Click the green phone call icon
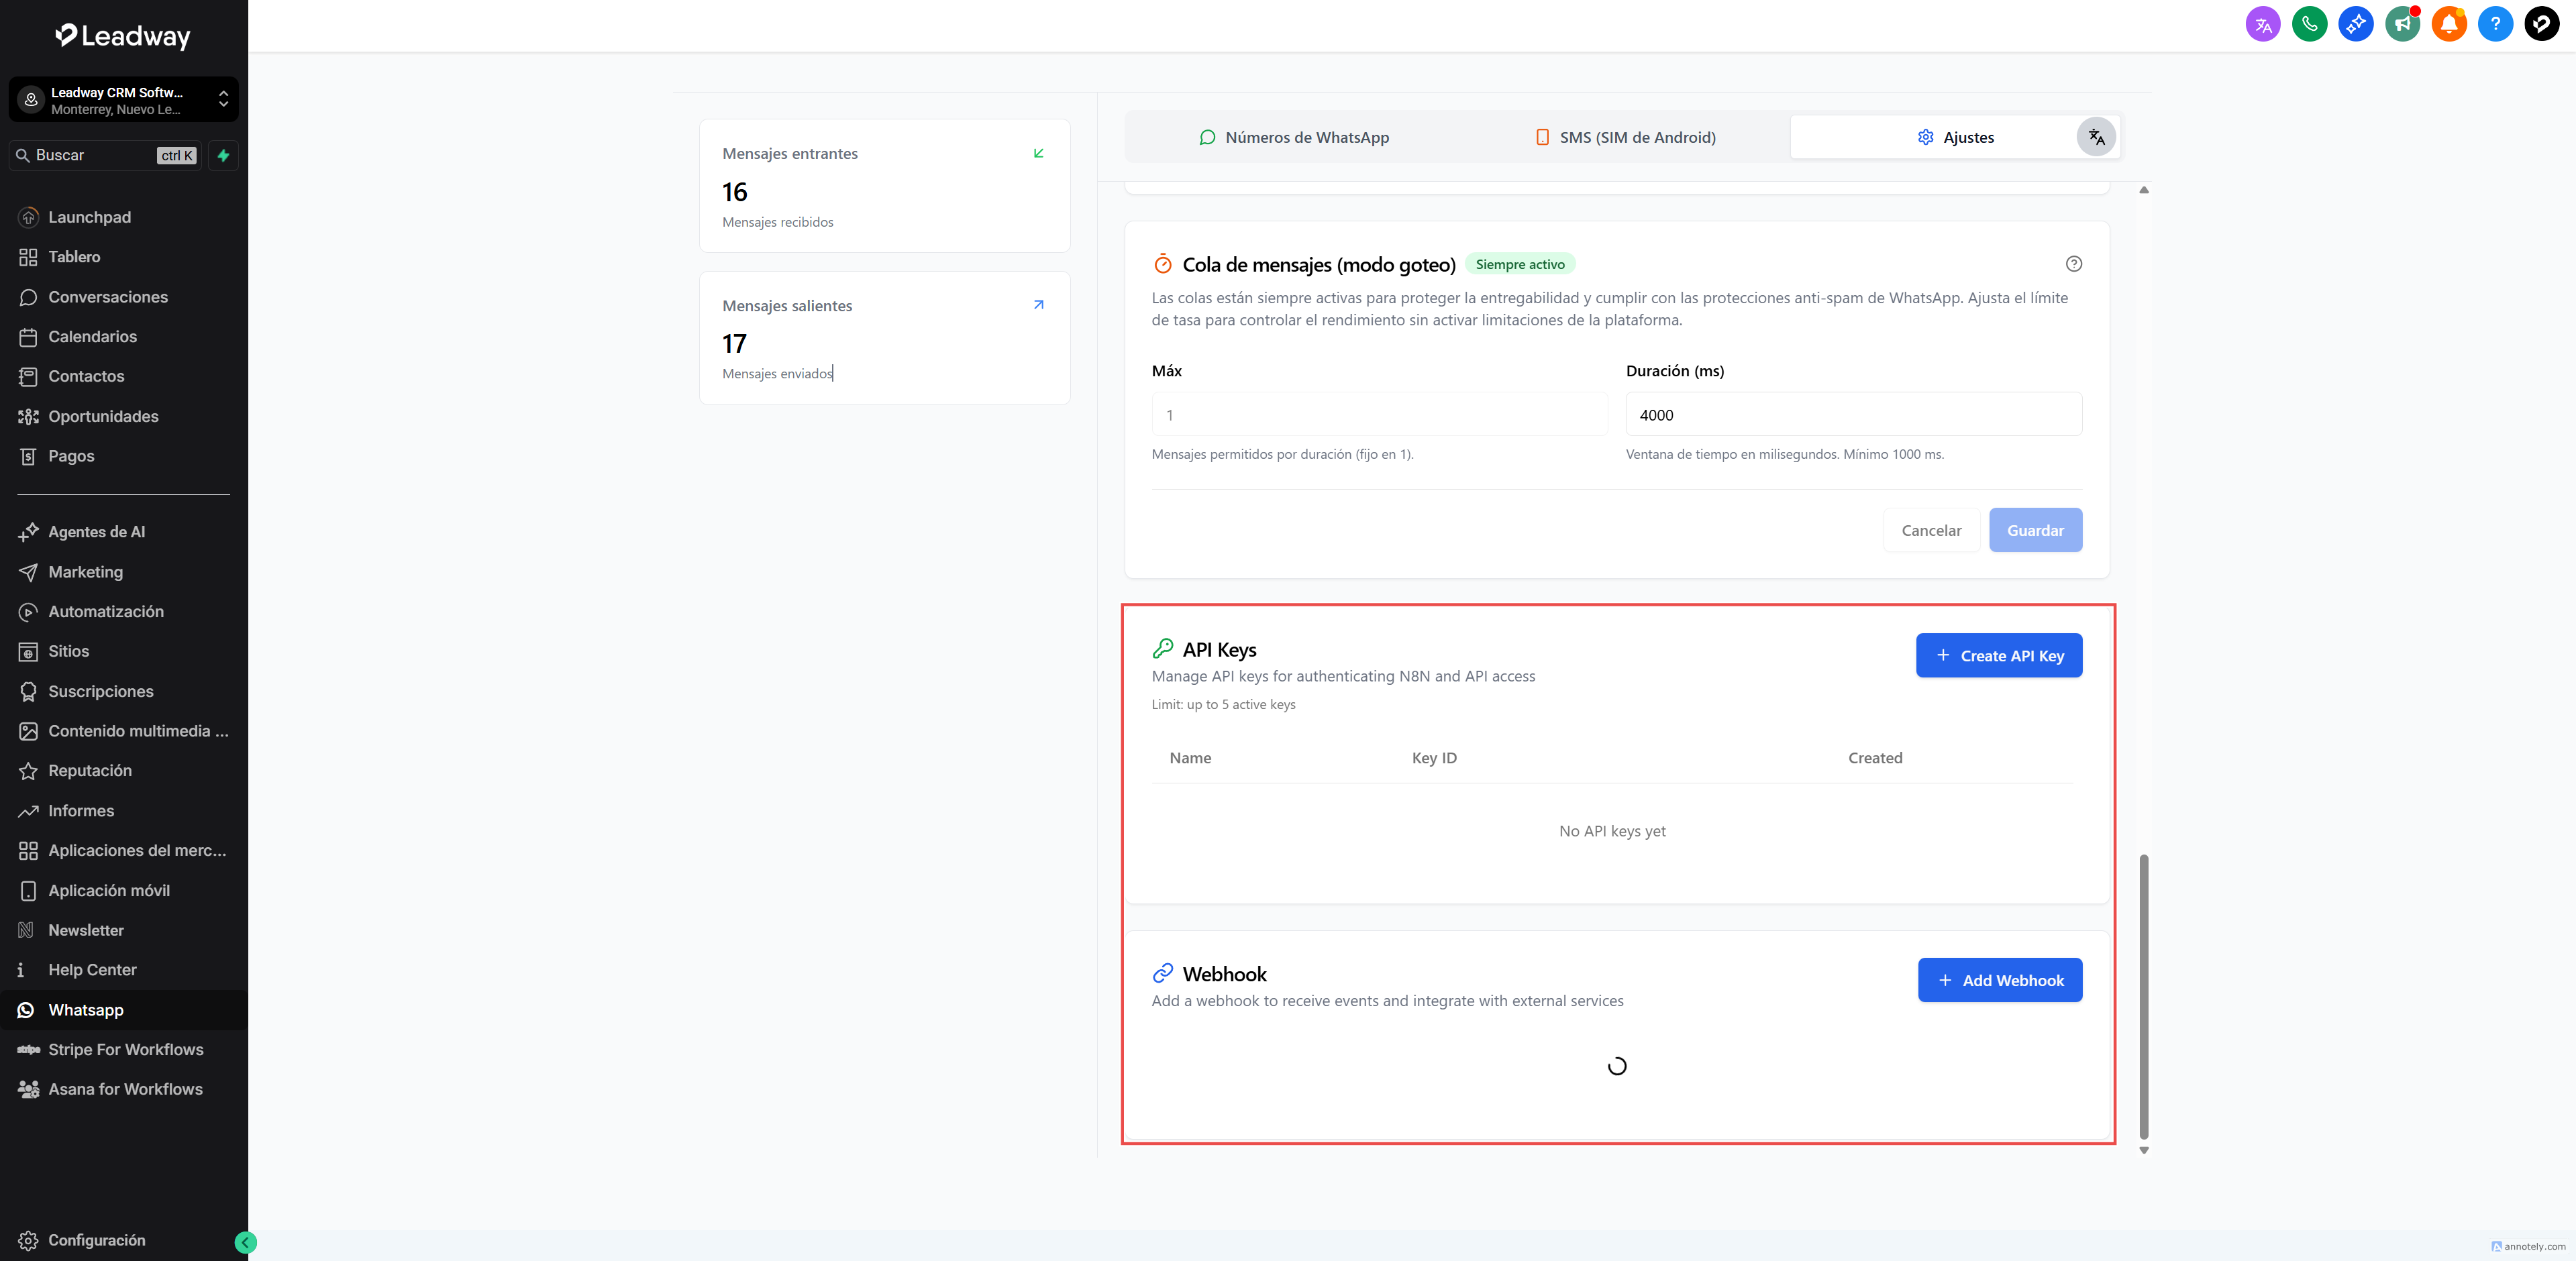Image resolution: width=2576 pixels, height=1261 pixels. 2309,24
